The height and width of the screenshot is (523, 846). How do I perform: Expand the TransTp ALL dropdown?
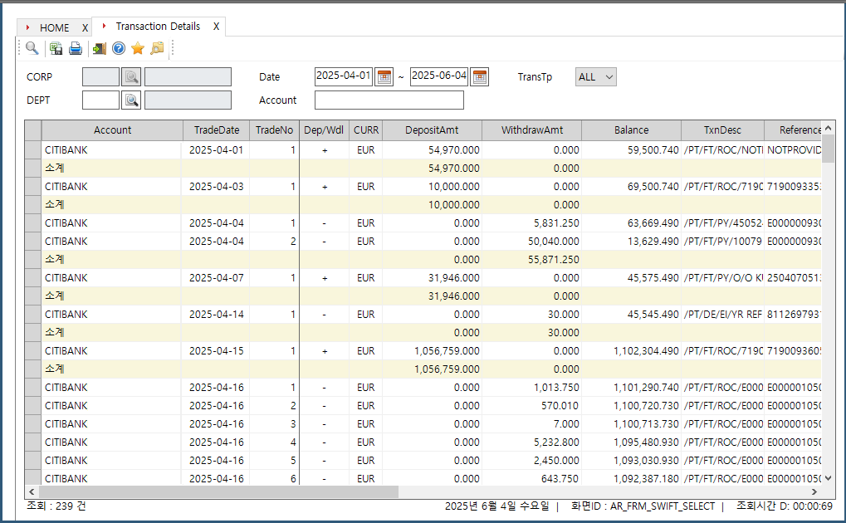pyautogui.click(x=595, y=77)
